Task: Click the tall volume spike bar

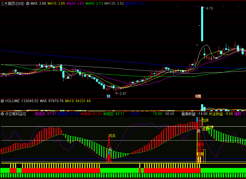Action: 202,107
